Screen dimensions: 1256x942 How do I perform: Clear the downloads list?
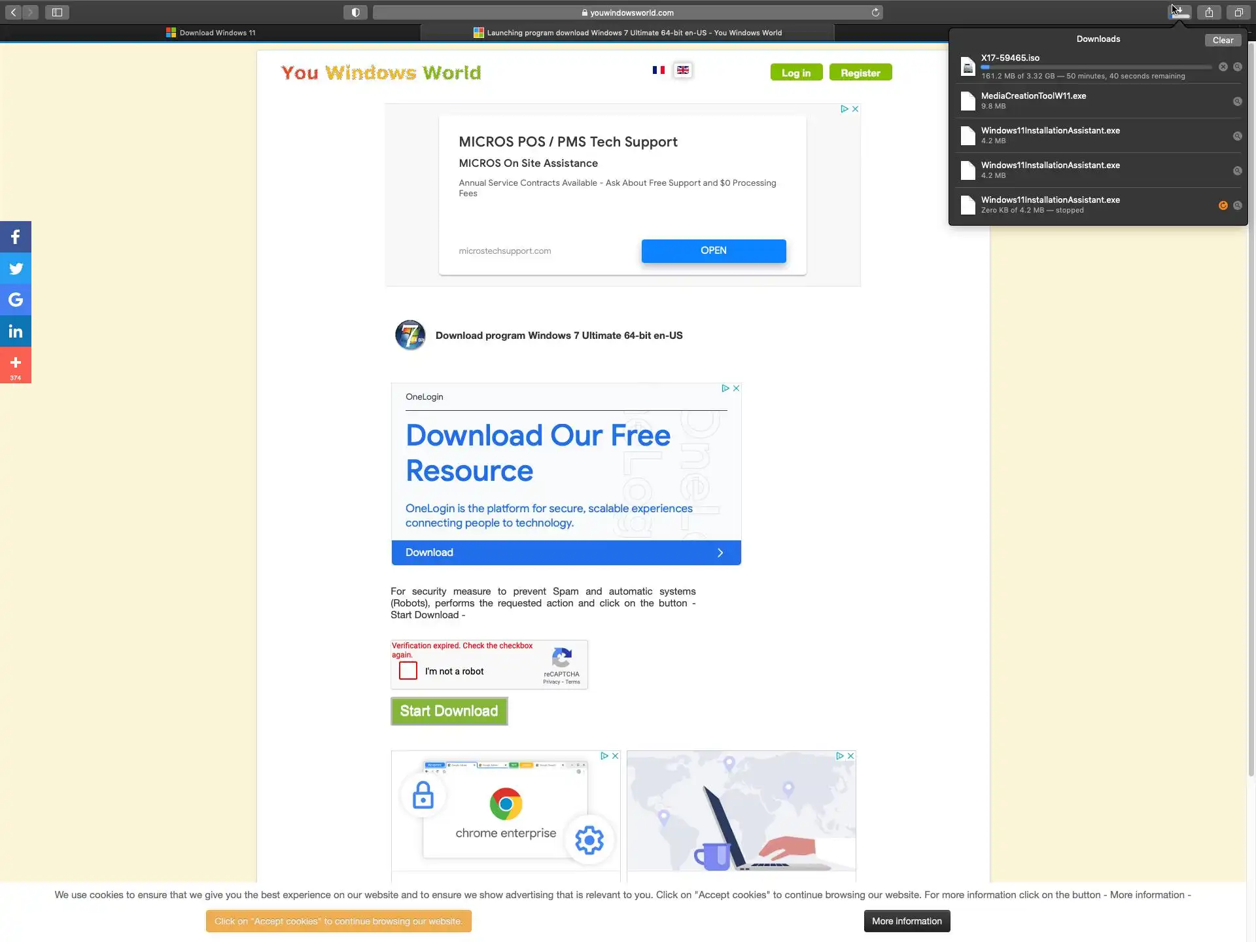click(x=1222, y=40)
